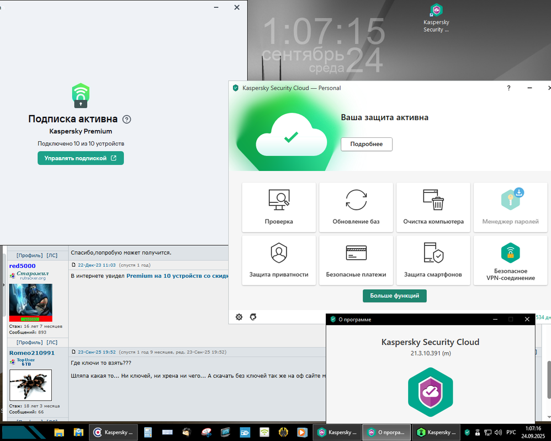Open the Проверка scan tile
551x441 pixels.
pos(279,207)
